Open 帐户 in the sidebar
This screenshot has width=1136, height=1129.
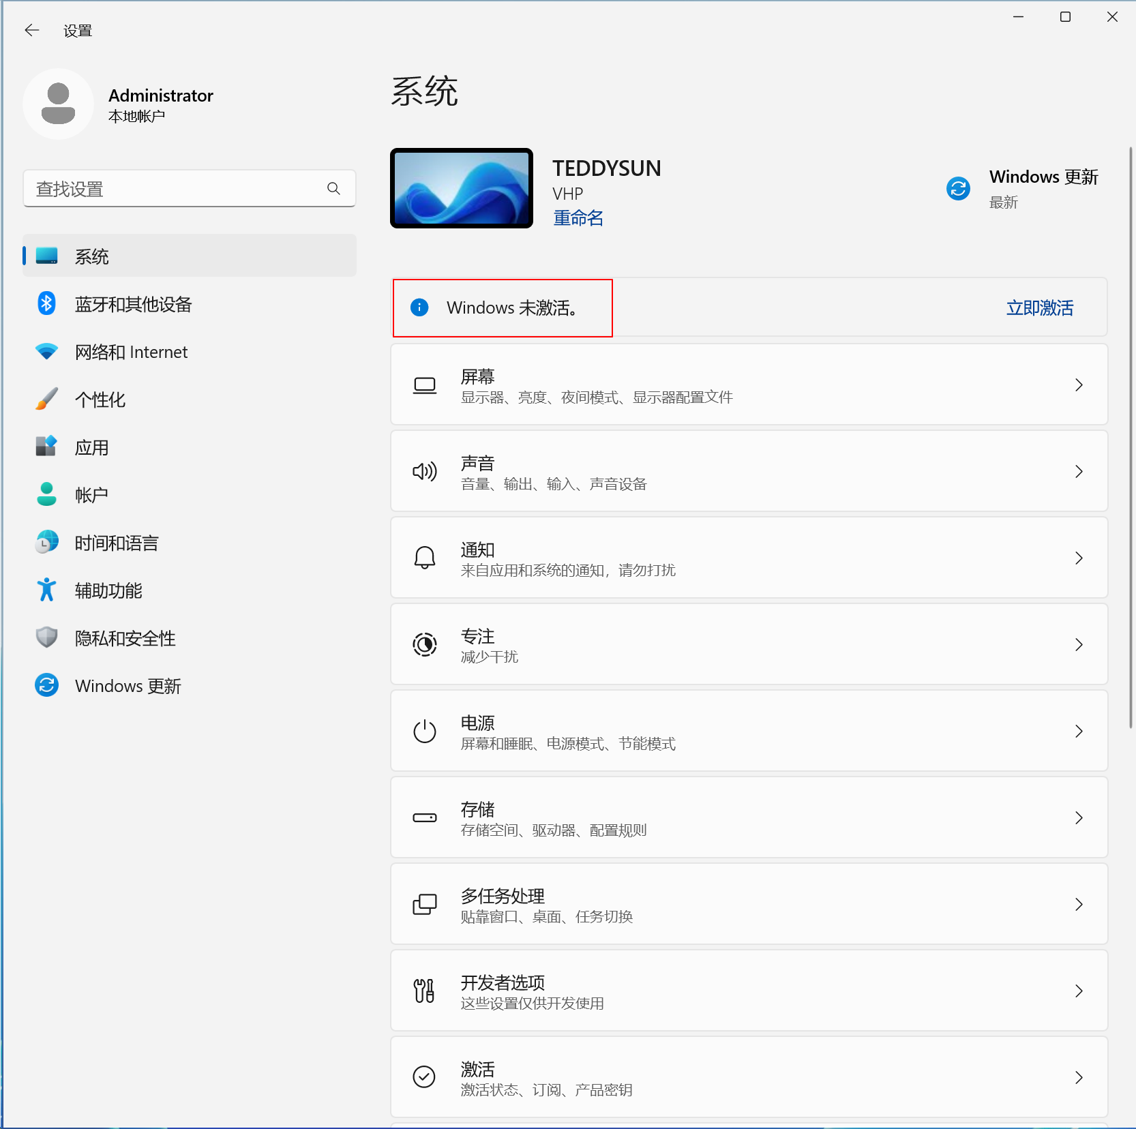point(190,495)
